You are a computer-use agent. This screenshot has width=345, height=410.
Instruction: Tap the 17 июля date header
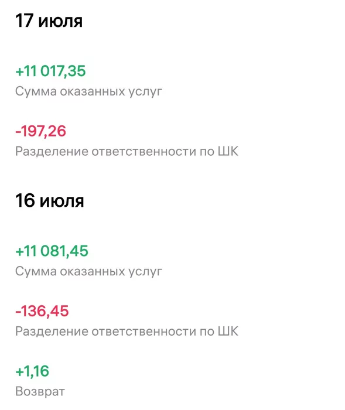point(49,20)
